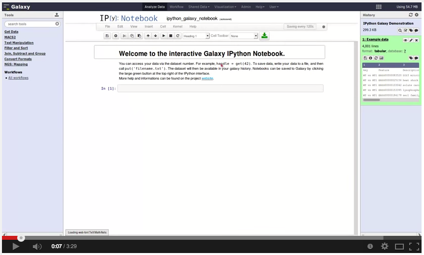The image size is (424, 255).
Task: Open the tool upload icon in the Tools panel
Action: pyautogui.click(x=57, y=15)
